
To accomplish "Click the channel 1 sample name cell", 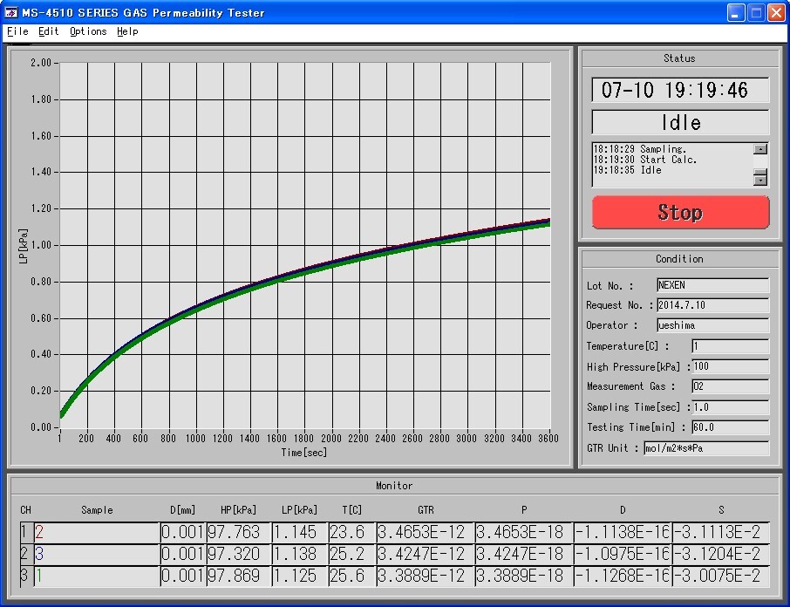I will 96,532.
